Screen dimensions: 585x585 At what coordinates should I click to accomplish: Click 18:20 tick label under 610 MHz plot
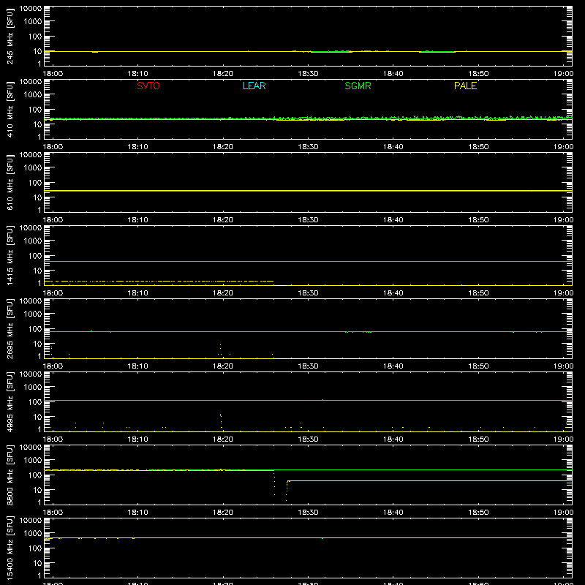223,220
